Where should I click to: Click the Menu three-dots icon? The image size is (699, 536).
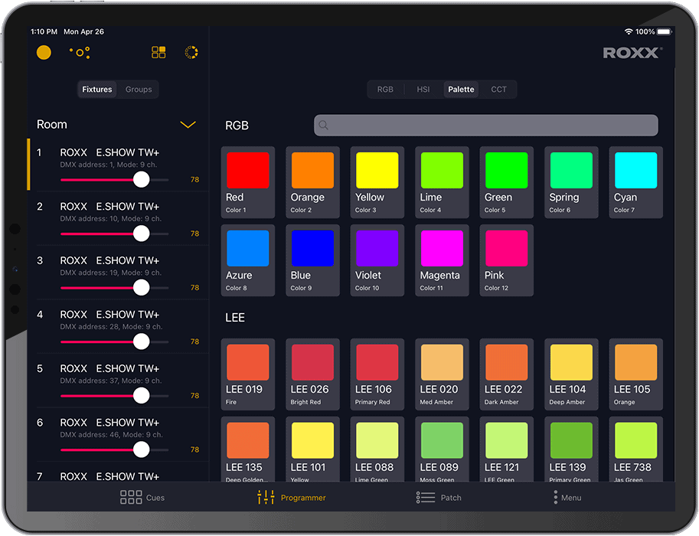[x=556, y=497]
